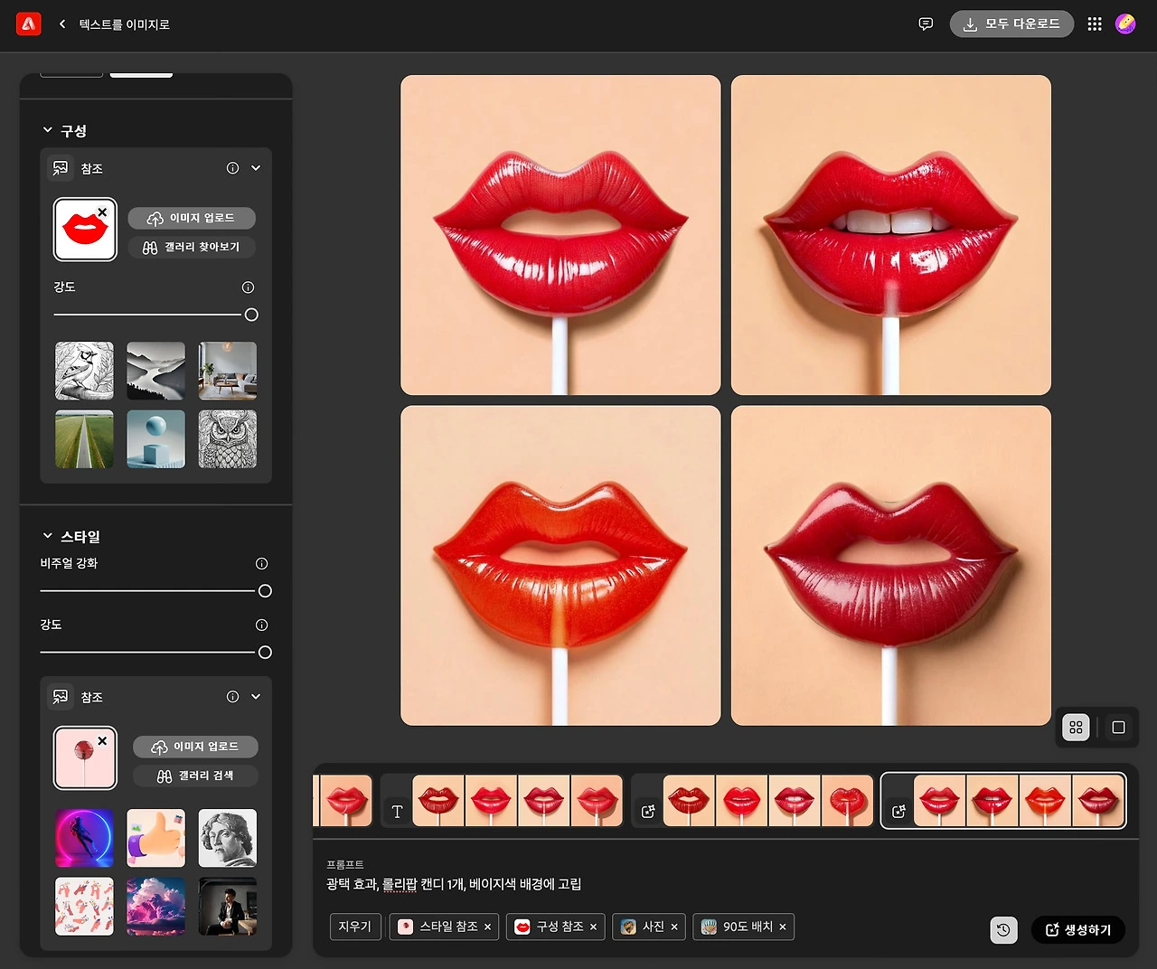
Task: Click 갤러리 검색 button
Action: coord(195,776)
